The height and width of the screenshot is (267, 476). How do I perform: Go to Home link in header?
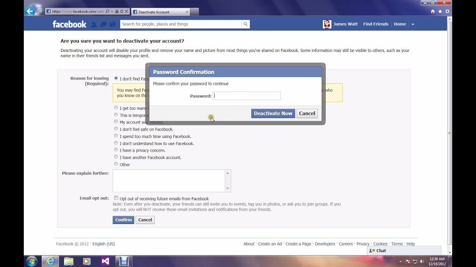(x=400, y=24)
